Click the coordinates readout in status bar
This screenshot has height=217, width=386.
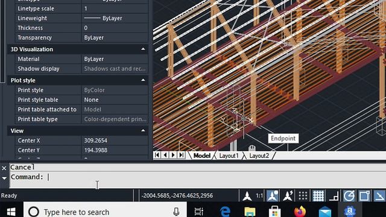pyautogui.click(x=177, y=195)
